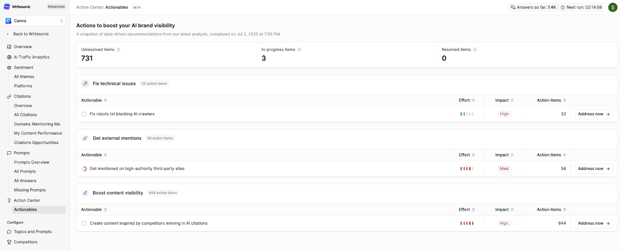
Task: Open the user avatar profile icon
Action: tap(612, 7)
